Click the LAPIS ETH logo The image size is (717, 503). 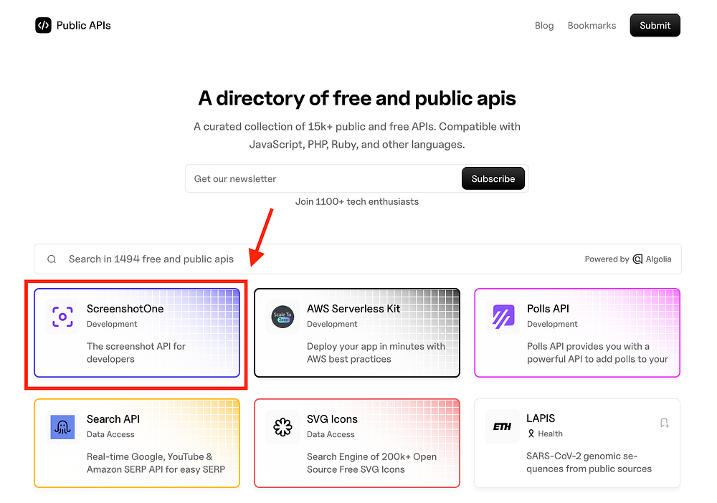click(502, 426)
